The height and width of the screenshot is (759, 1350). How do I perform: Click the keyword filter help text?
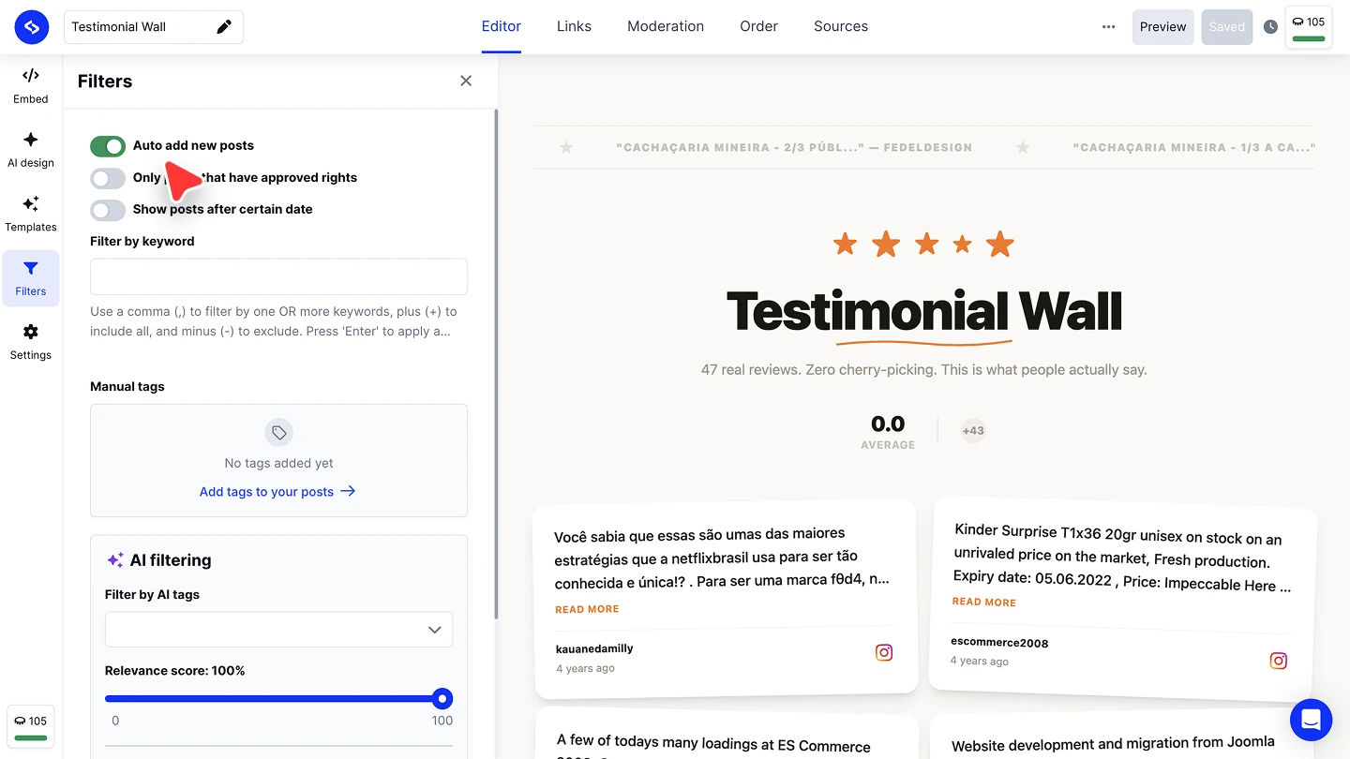pyautogui.click(x=274, y=321)
